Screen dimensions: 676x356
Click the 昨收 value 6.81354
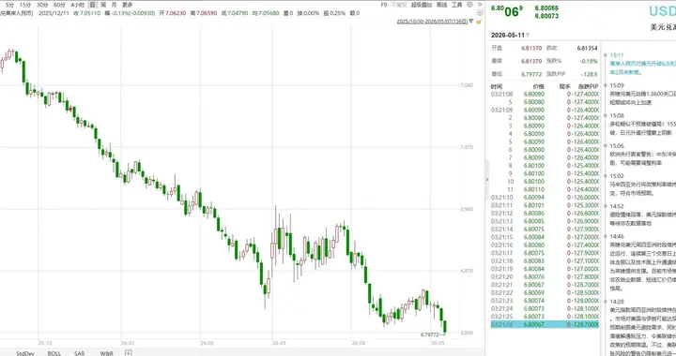click(x=587, y=48)
